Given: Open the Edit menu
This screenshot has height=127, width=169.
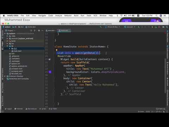Looking at the screenshot, I should click(28, 16).
